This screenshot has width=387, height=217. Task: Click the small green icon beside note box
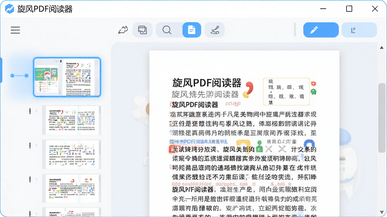pyautogui.click(x=313, y=92)
